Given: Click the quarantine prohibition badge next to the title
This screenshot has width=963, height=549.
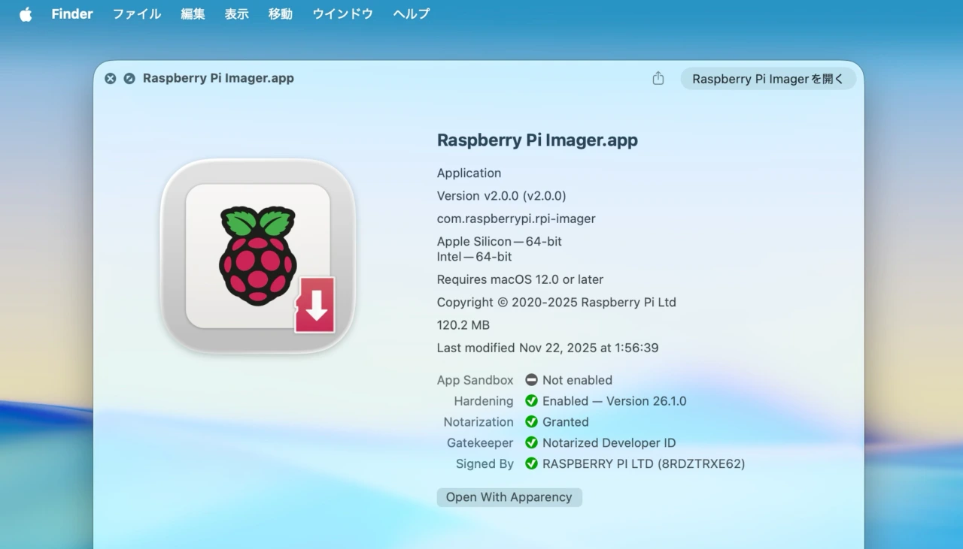Looking at the screenshot, I should (x=129, y=78).
